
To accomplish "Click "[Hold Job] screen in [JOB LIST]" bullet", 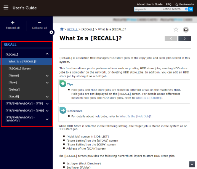I will coord(88,137).
